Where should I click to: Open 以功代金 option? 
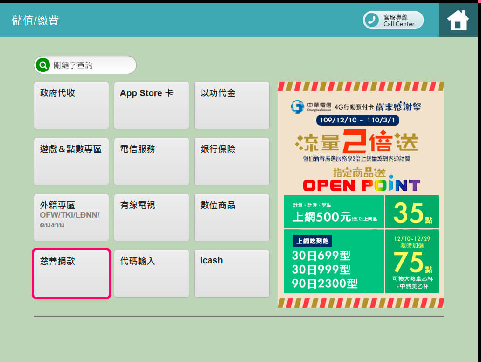[231, 106]
